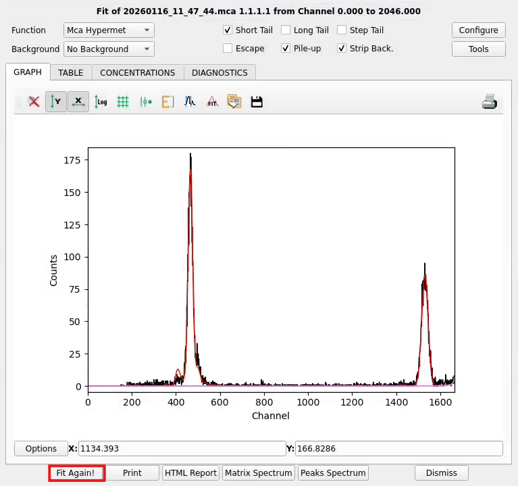Switch to the DIAGNOSTICS tab
This screenshot has height=486, width=518.
(219, 73)
